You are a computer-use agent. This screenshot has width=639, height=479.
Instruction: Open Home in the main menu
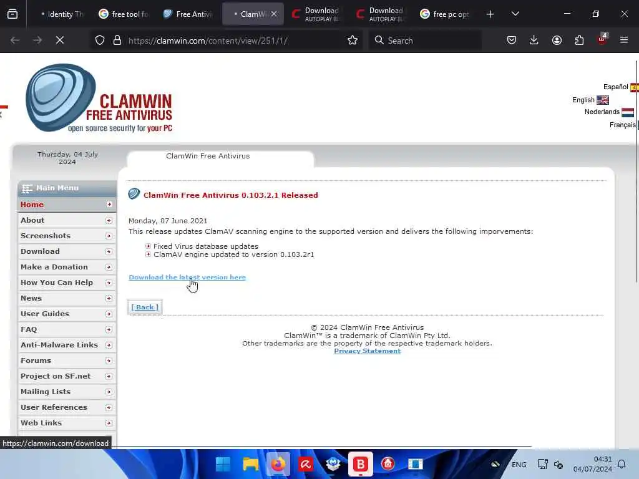tap(67, 205)
